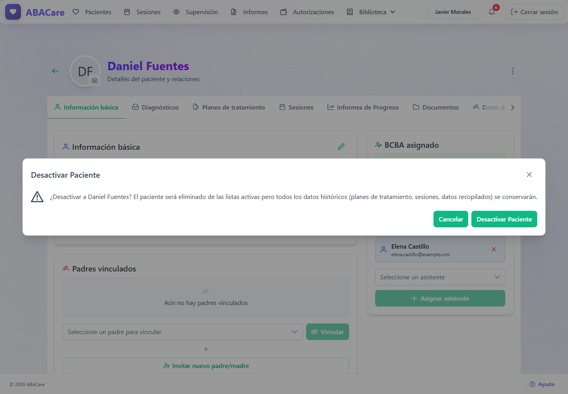Viewport: 568px width, 394px height.
Task: Open the Seleccione un asistente dropdown
Action: click(440, 277)
